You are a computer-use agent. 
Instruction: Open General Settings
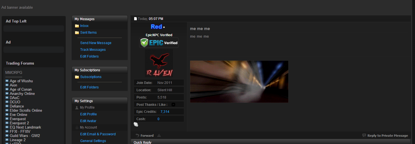[93, 141]
